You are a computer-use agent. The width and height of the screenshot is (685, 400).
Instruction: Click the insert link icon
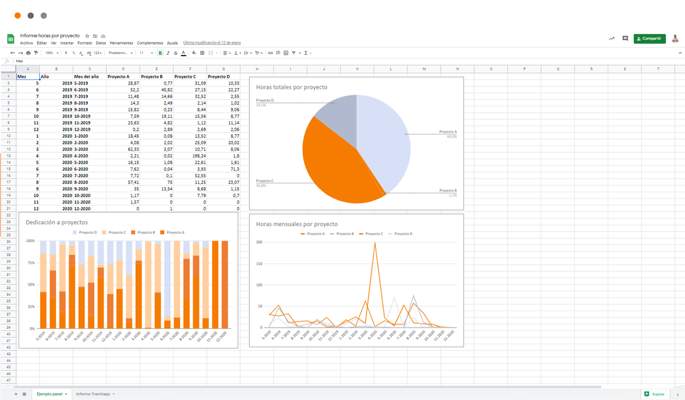tap(270, 53)
